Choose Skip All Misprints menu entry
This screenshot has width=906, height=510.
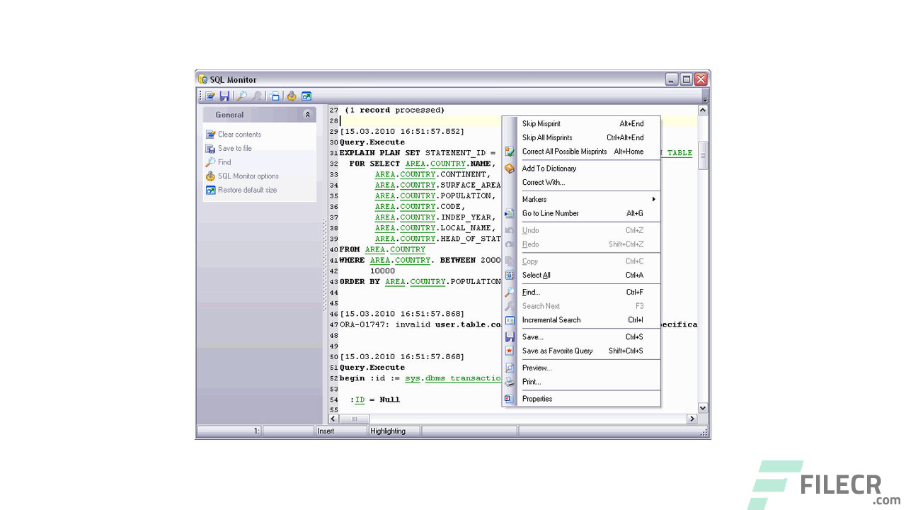581,137
